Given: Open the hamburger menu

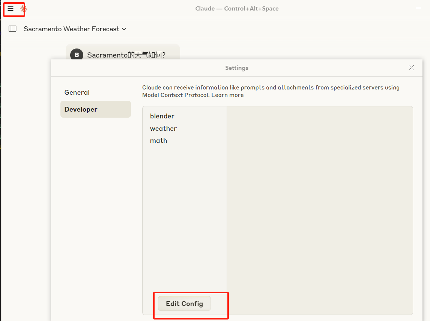Looking at the screenshot, I should (x=11, y=8).
